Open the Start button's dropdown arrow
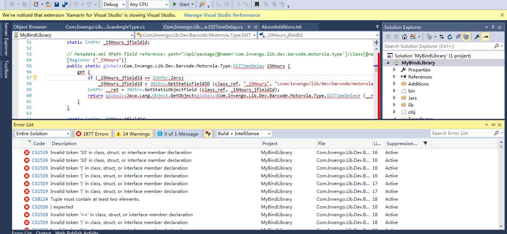Image resolution: width=507 pixels, height=234 pixels. click(192, 4)
